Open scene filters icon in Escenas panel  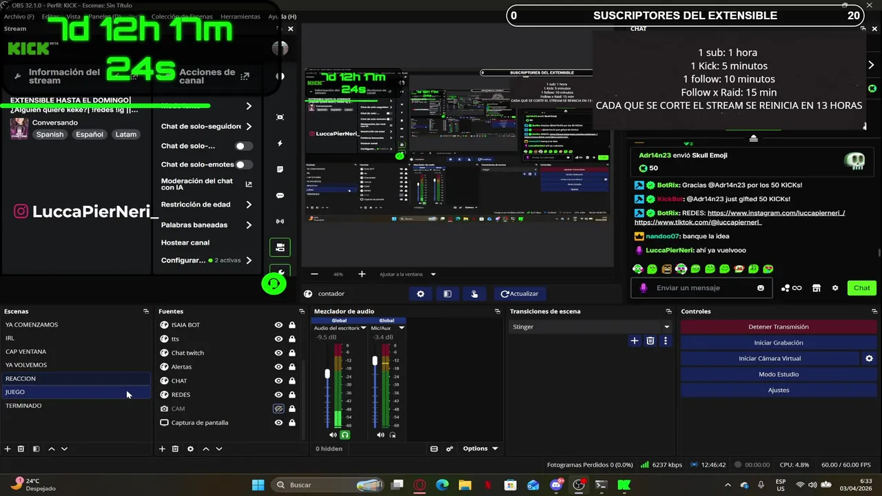(x=36, y=448)
